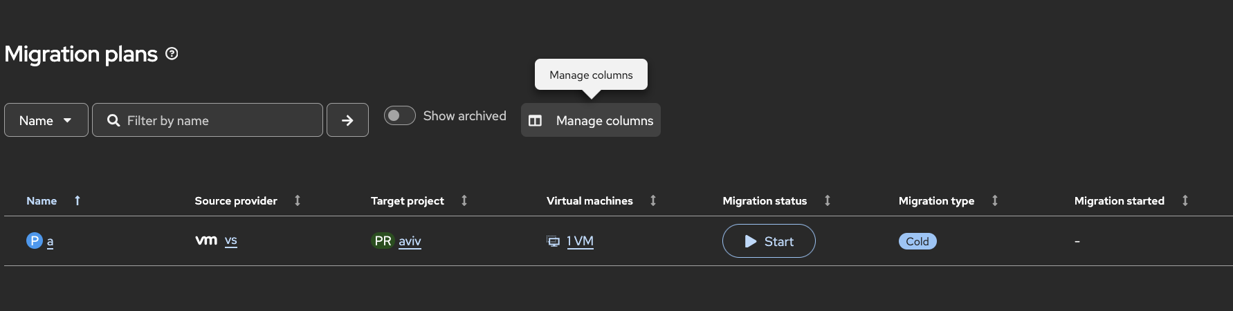Toggle the Show archived switch
Viewport: 1233px width, 311px height.
[400, 115]
